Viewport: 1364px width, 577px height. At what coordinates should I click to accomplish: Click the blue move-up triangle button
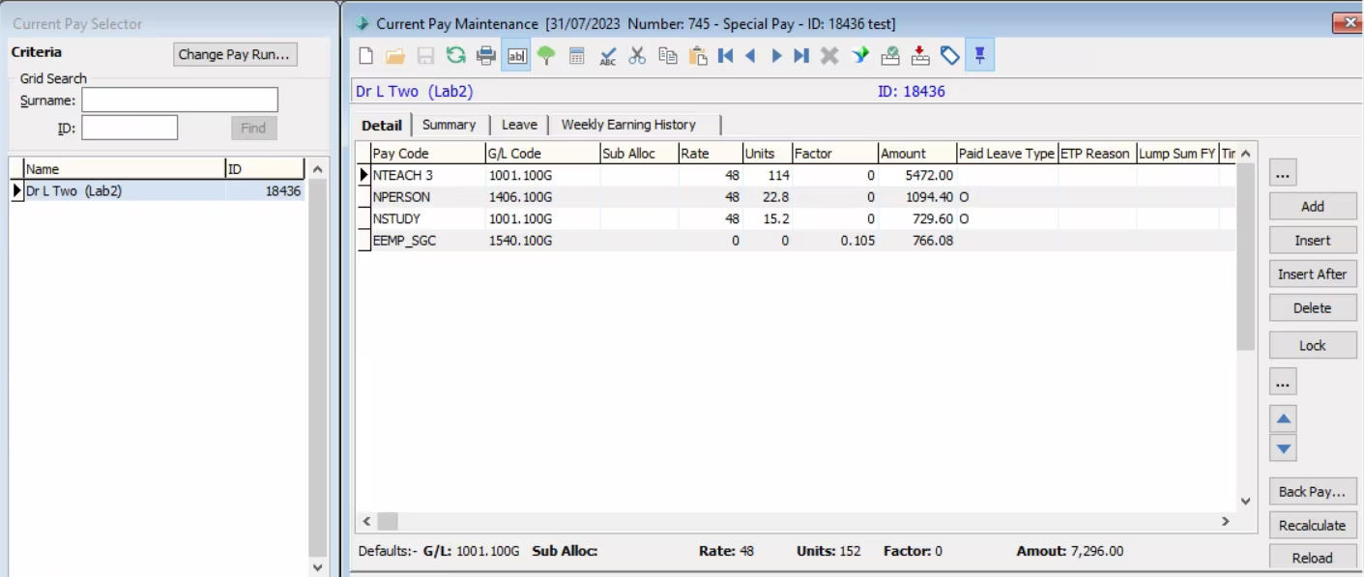pyautogui.click(x=1283, y=418)
